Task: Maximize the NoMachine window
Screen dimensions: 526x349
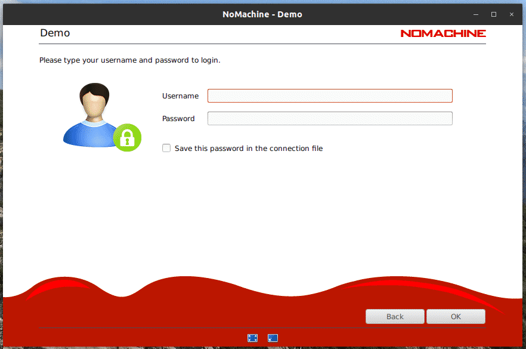Action: pyautogui.click(x=493, y=14)
